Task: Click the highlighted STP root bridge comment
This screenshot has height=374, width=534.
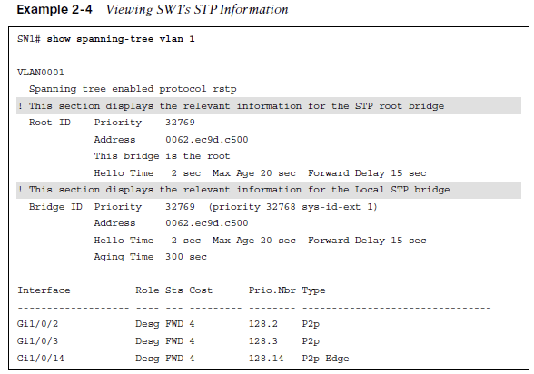Action: (269, 106)
